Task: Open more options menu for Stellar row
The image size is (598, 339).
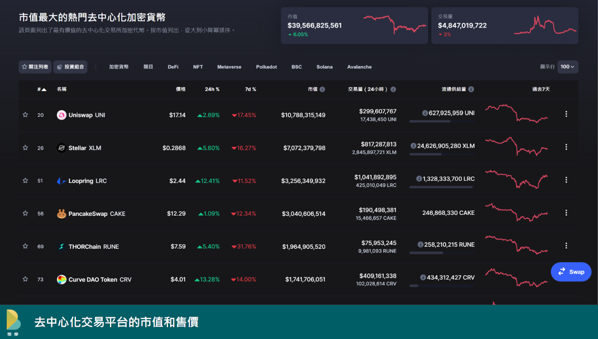Action: [566, 147]
